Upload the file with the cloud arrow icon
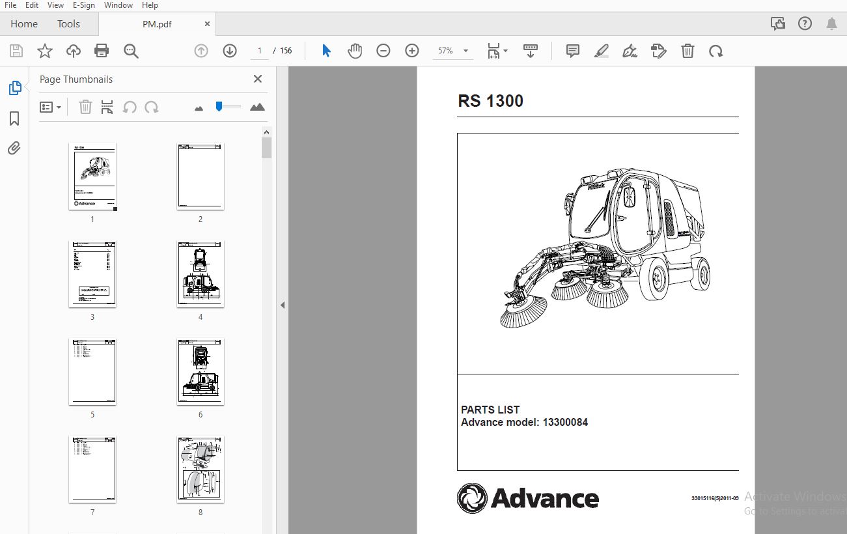 coord(74,51)
